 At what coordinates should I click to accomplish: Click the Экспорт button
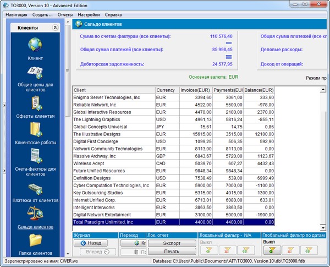pos(171,242)
